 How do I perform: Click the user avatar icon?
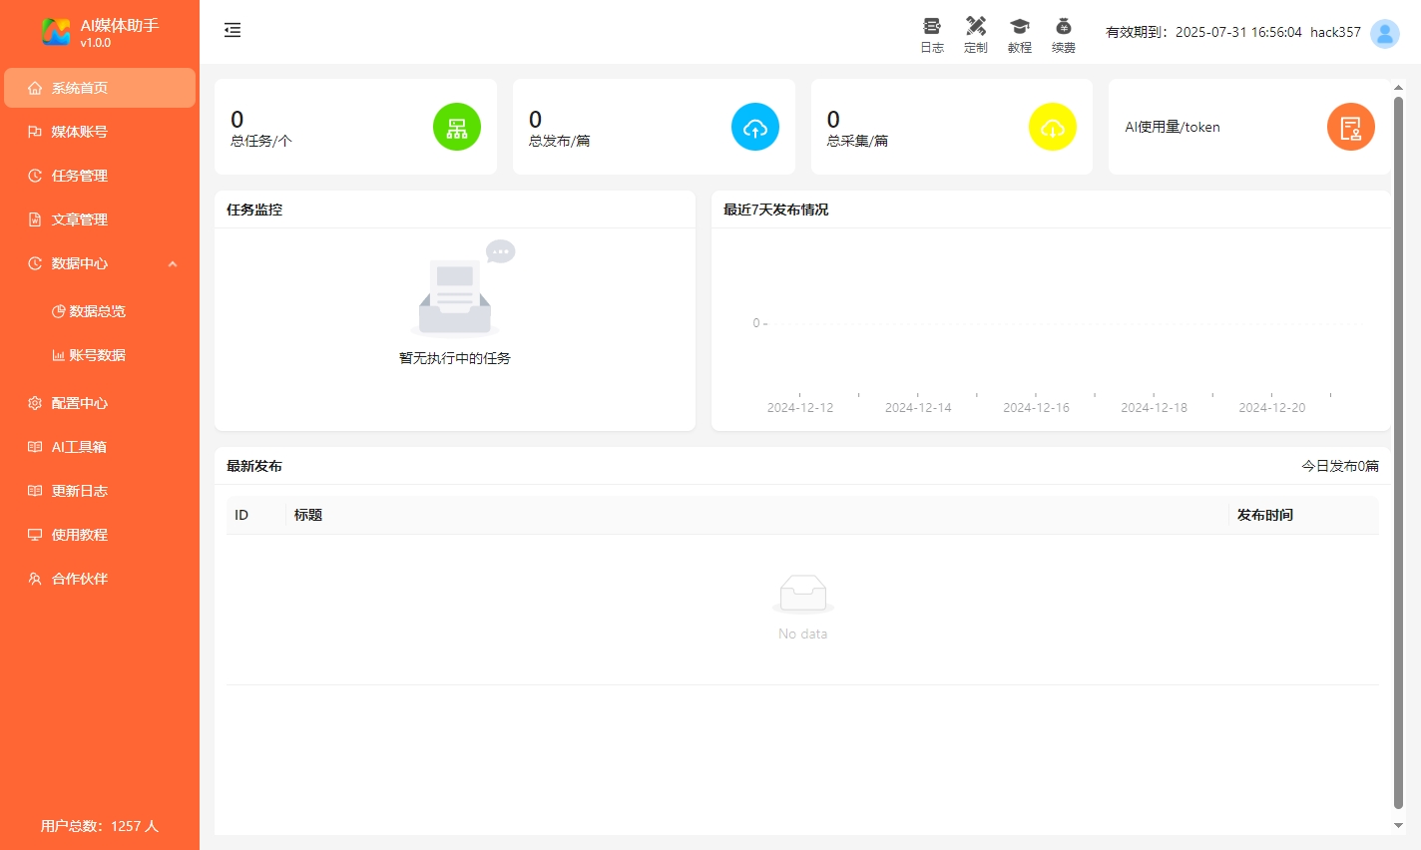click(1385, 33)
